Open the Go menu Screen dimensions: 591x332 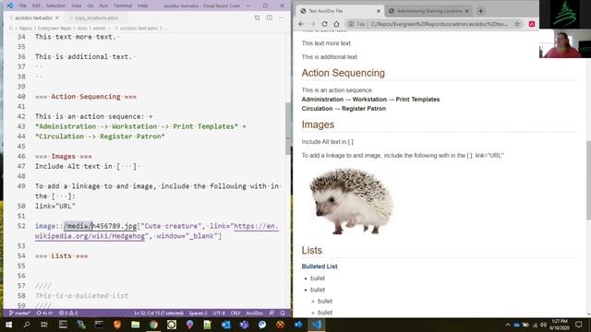pyautogui.click(x=90, y=6)
